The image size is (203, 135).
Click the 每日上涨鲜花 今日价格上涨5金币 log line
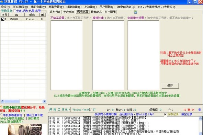pyautogui.click(x=114, y=131)
